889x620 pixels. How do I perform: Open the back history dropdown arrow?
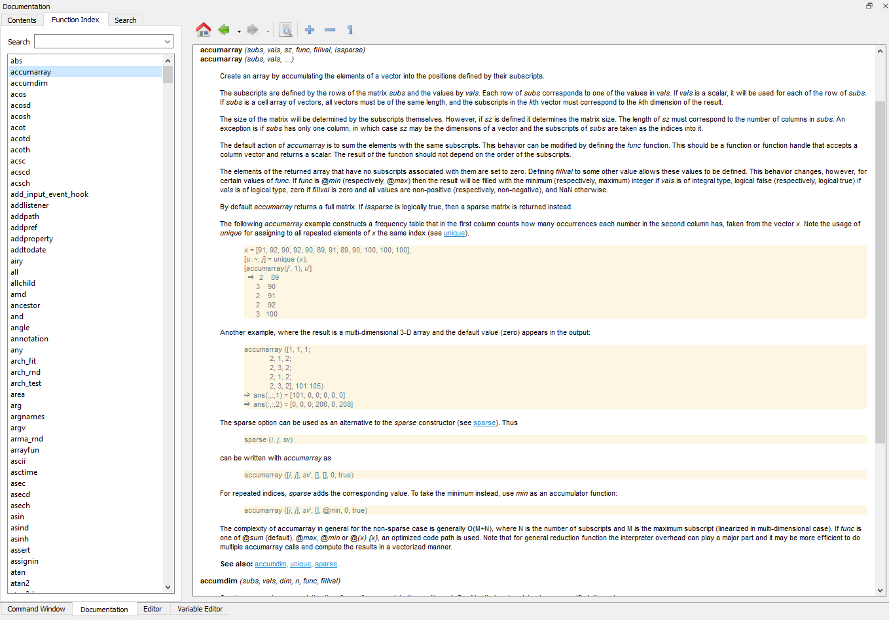[x=239, y=31]
